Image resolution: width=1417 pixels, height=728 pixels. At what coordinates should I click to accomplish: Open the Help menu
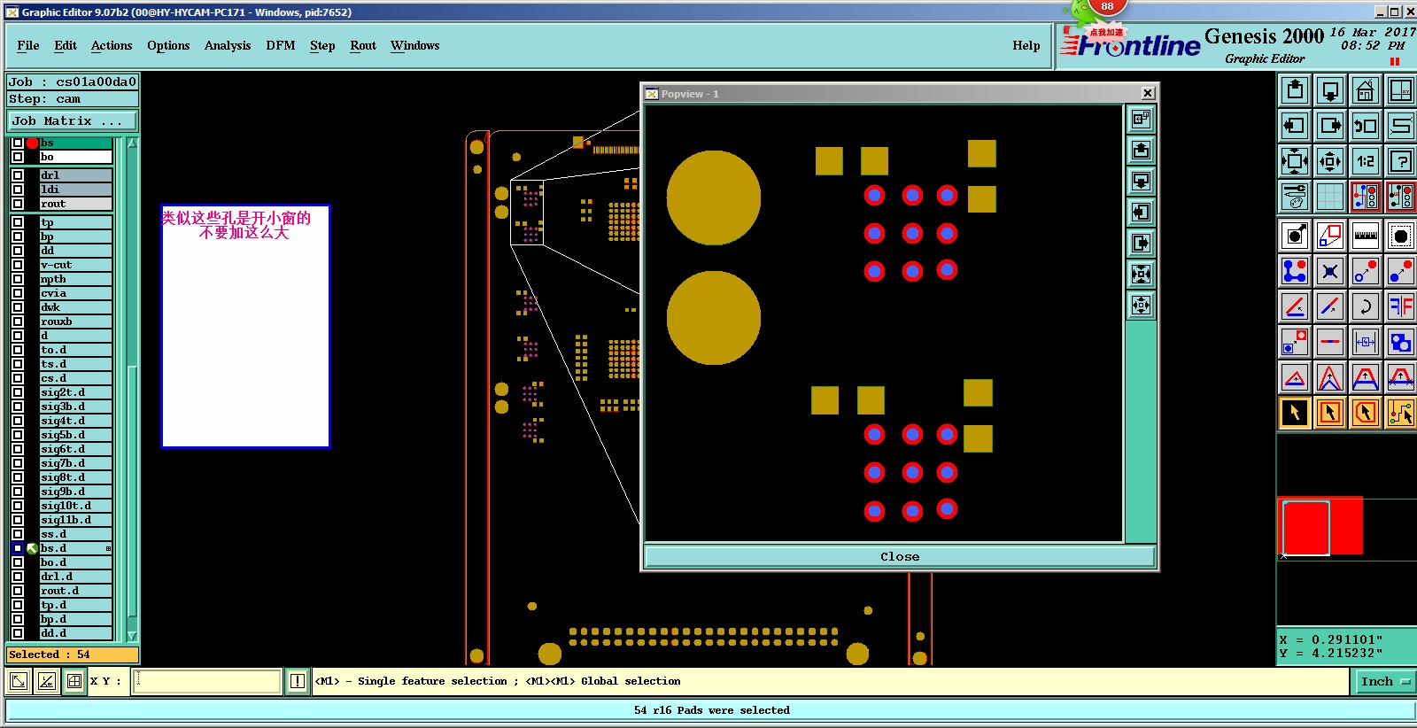point(1026,45)
